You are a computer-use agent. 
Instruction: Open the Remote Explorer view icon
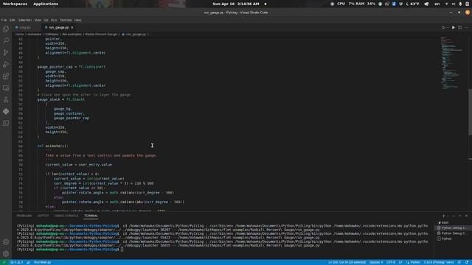(6, 88)
